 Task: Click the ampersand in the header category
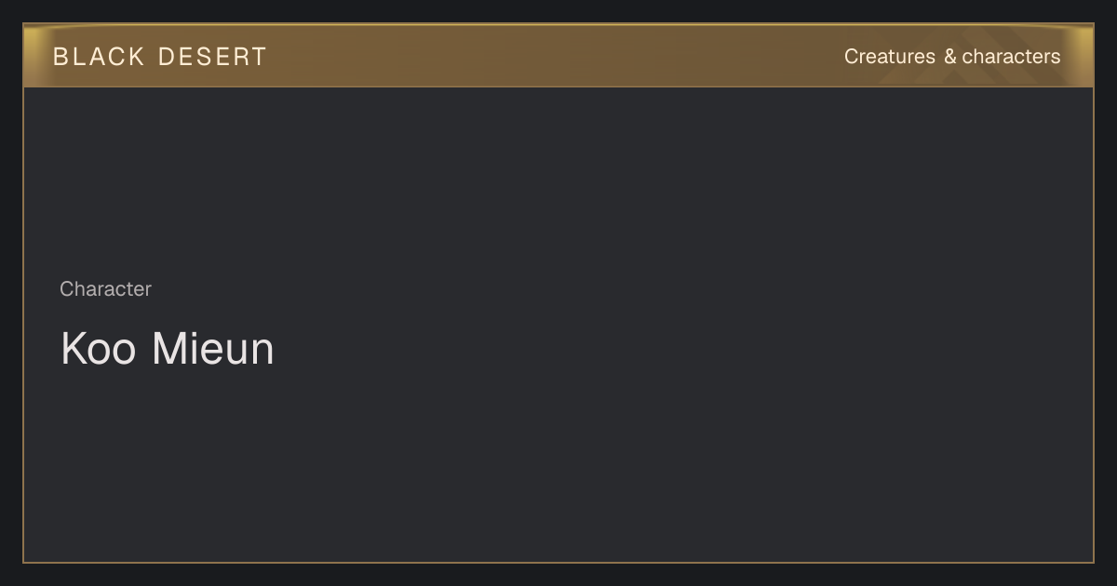coord(949,57)
